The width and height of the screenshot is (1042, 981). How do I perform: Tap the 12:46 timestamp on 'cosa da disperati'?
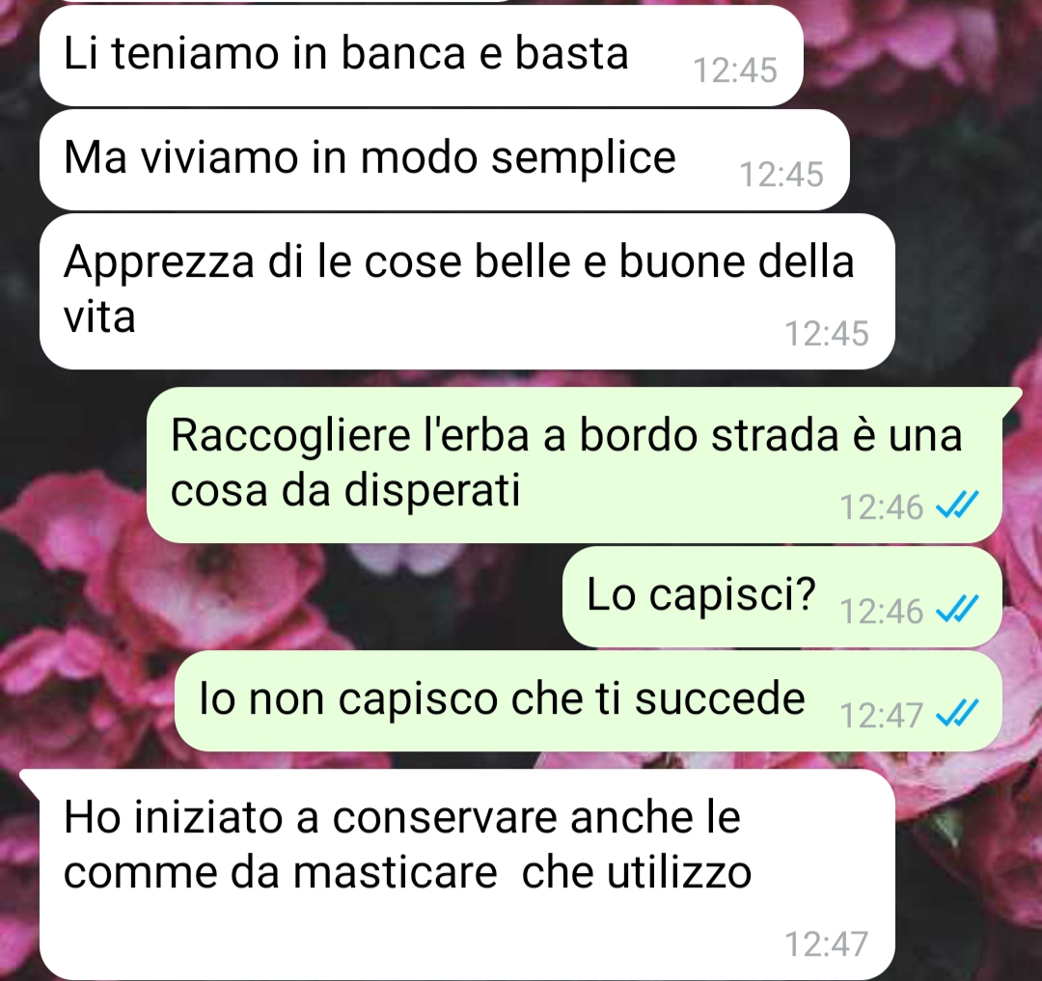tap(881, 506)
